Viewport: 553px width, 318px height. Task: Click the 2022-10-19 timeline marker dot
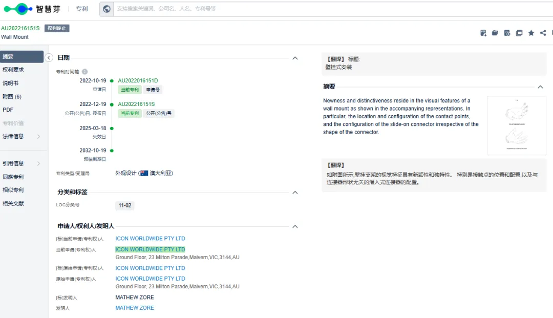click(x=112, y=81)
